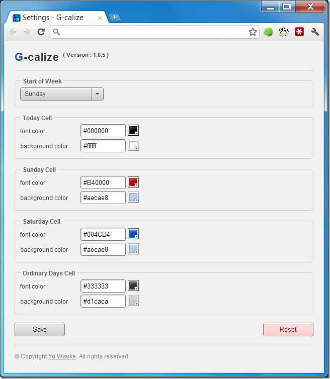Click the Ordinary Days Cell legend label
Viewport: 330px width, 379px height.
(49, 273)
